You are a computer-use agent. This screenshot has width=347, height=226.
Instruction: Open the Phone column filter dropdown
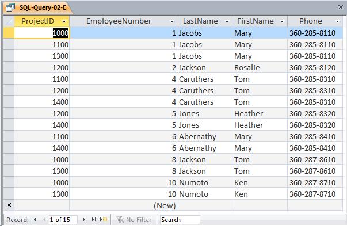click(337, 21)
